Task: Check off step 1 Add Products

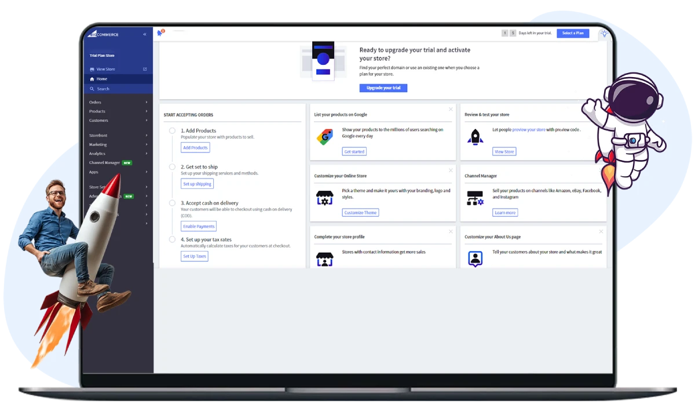Action: point(172,130)
